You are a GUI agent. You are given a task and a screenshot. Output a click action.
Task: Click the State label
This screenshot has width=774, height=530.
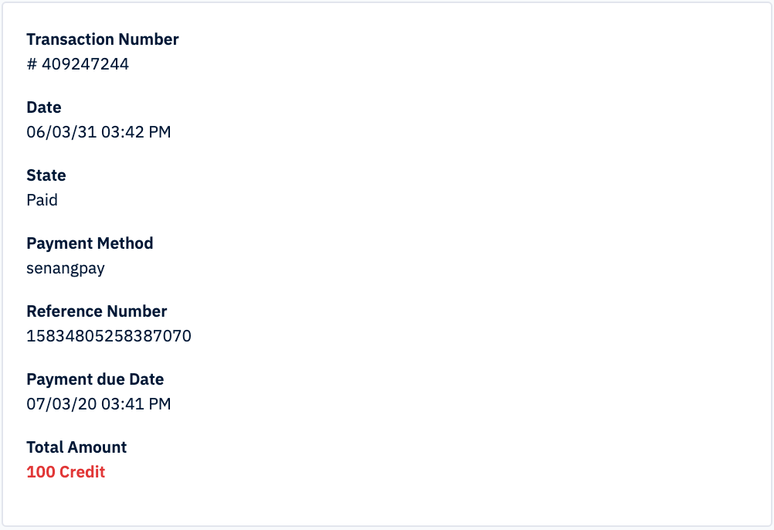point(46,175)
